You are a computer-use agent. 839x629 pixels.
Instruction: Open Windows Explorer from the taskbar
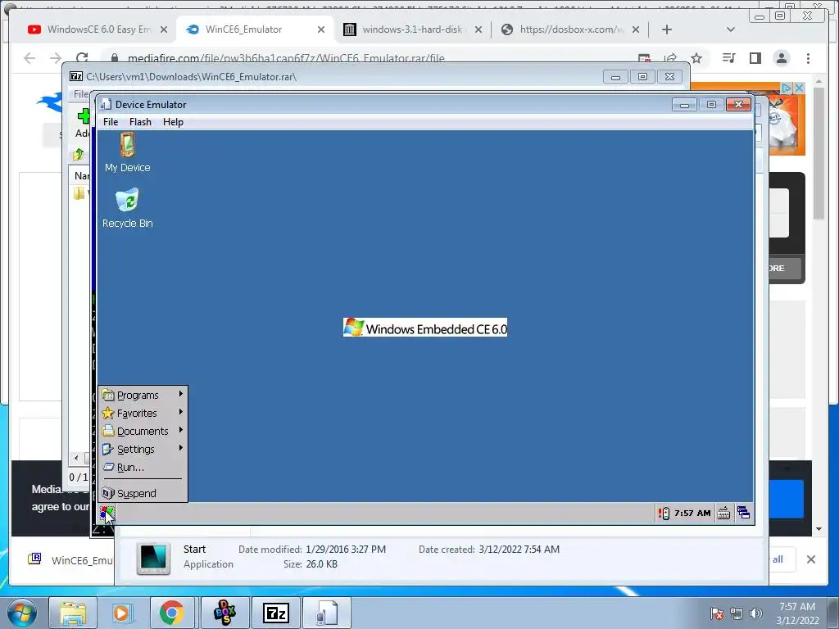[x=73, y=613]
